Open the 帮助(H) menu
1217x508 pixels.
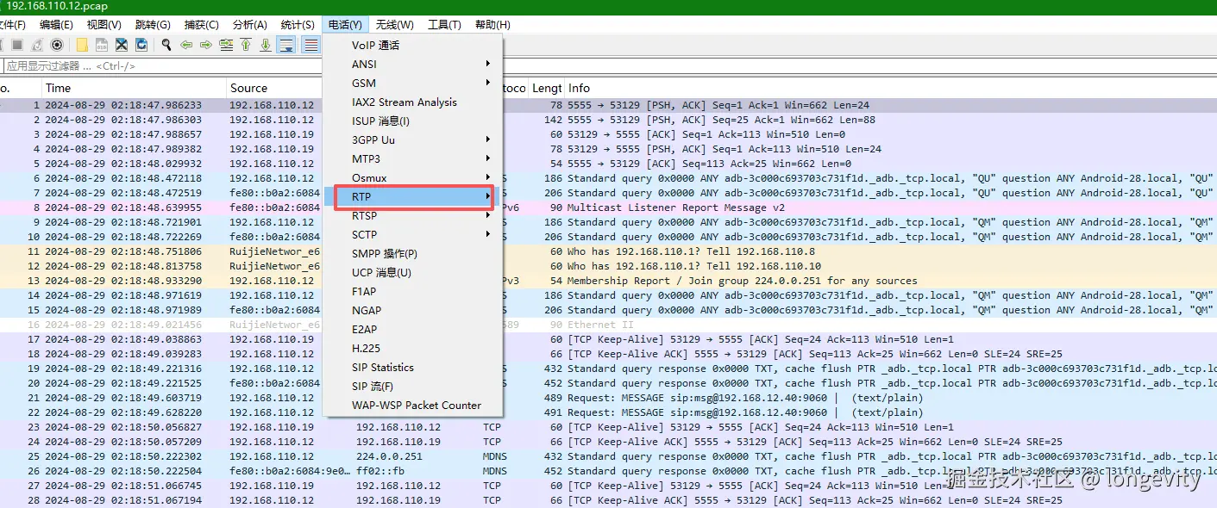[x=492, y=25]
